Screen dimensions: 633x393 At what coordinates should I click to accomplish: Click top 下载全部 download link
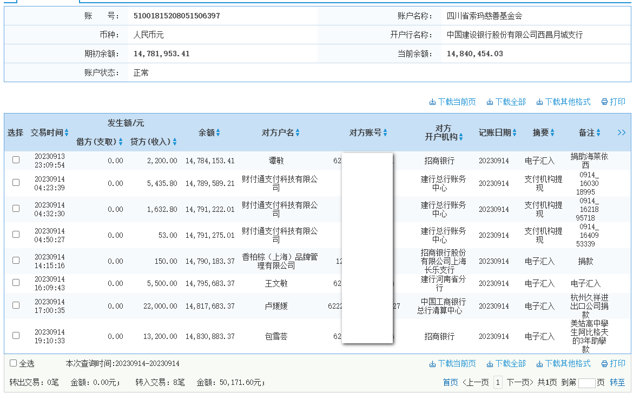click(x=506, y=102)
